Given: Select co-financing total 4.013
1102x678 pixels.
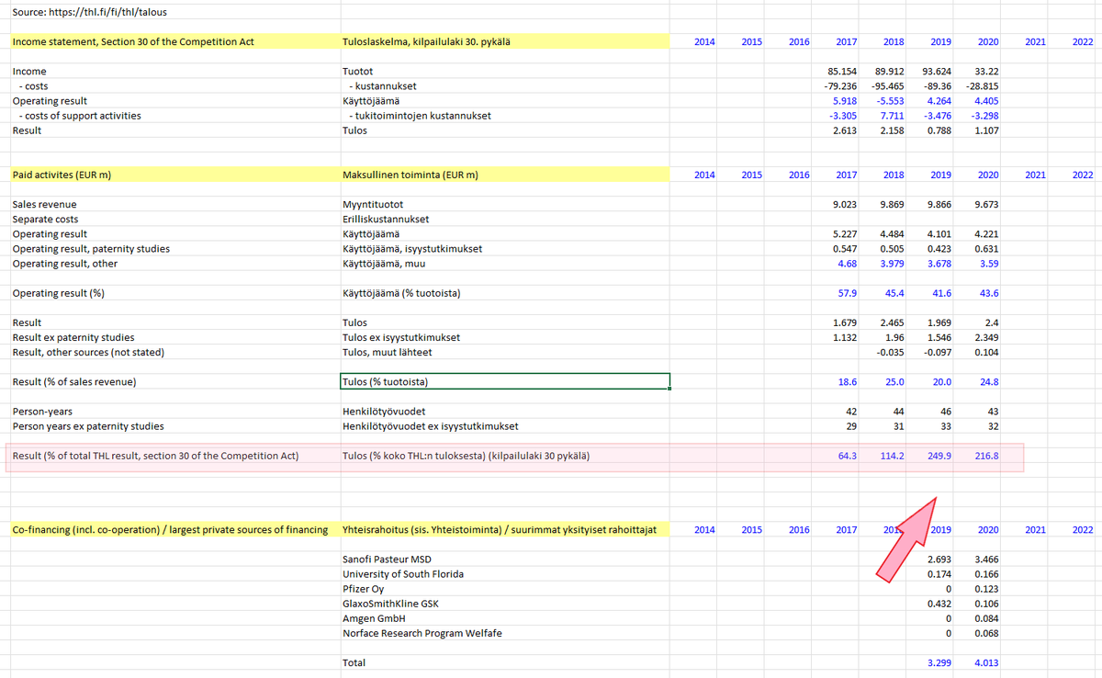Looking at the screenshot, I should [986, 662].
